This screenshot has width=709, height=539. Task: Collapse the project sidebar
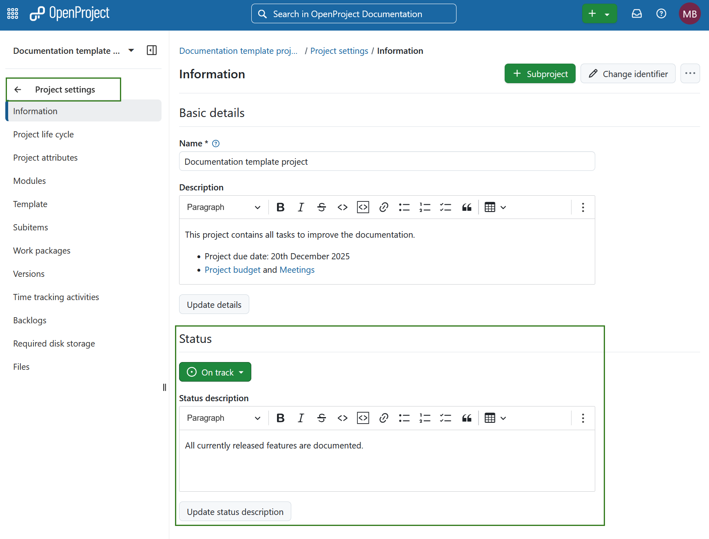point(151,50)
